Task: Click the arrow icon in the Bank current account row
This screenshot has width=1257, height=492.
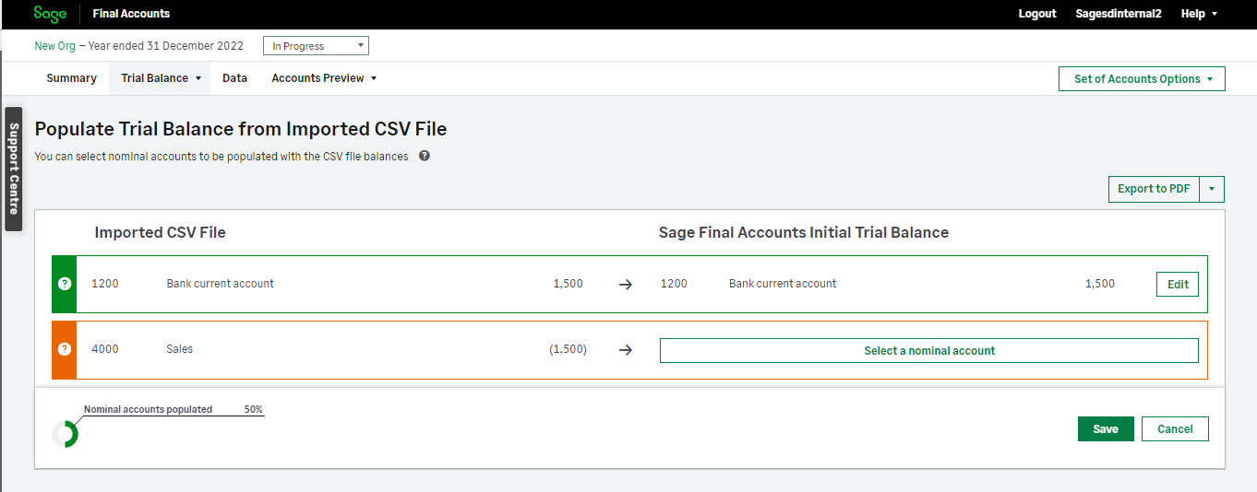Action: [625, 285]
